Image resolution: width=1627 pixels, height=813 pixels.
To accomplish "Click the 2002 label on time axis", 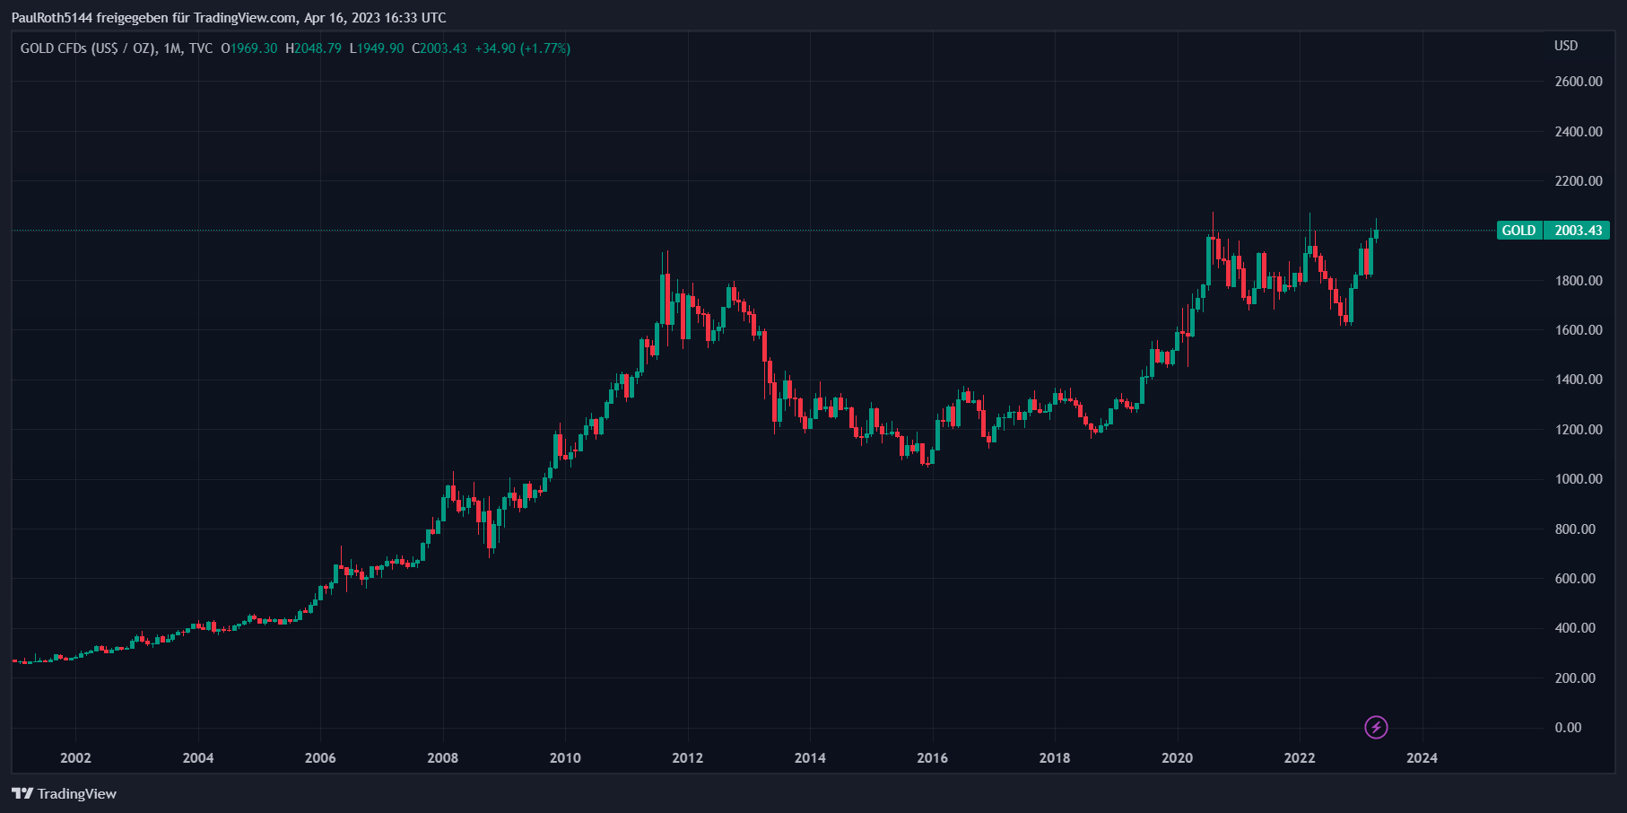I will click(75, 758).
